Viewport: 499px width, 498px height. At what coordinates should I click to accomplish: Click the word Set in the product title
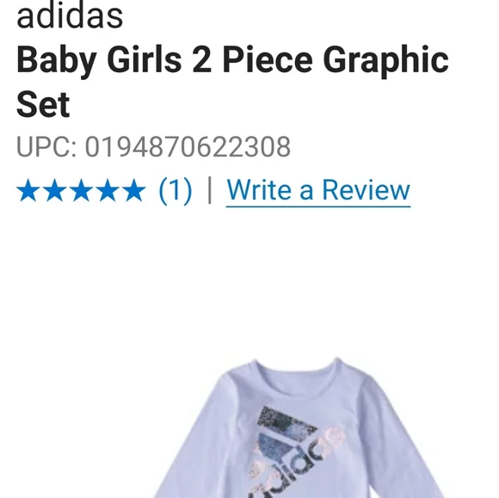tap(43, 104)
